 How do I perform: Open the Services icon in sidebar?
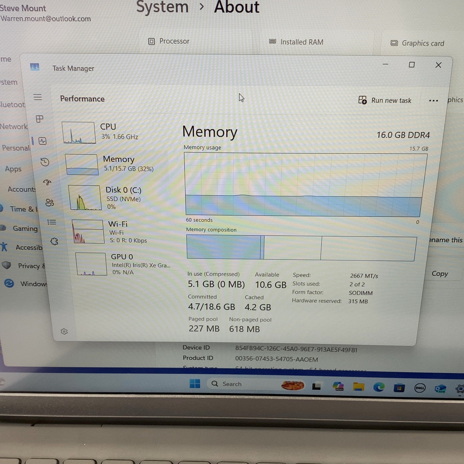click(x=54, y=241)
